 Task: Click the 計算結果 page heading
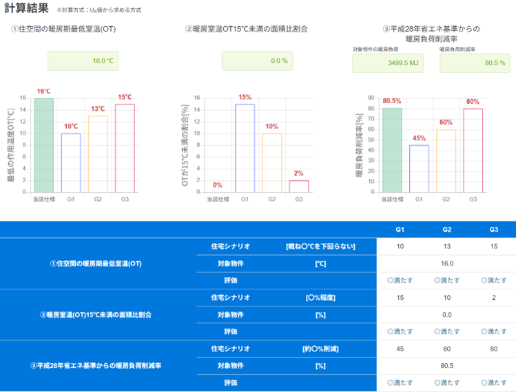click(x=26, y=8)
